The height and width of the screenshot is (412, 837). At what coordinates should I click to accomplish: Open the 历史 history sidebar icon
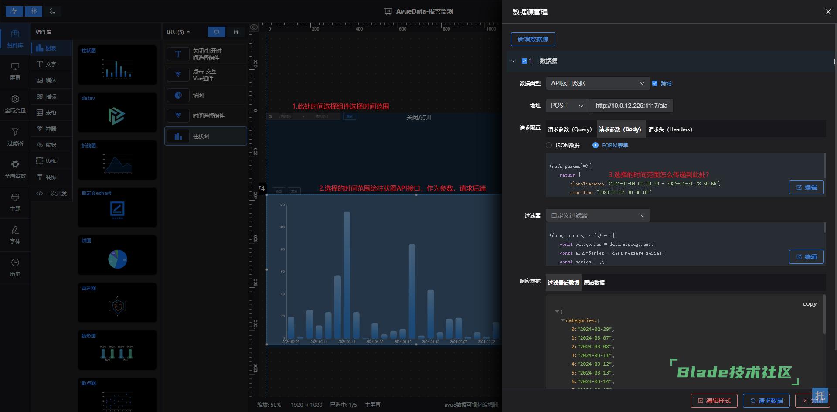click(x=15, y=267)
